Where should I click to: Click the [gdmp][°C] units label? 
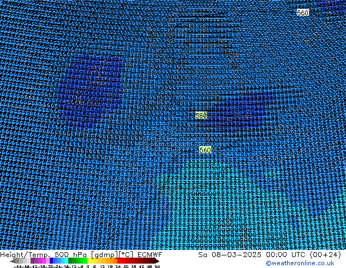click(x=112, y=255)
